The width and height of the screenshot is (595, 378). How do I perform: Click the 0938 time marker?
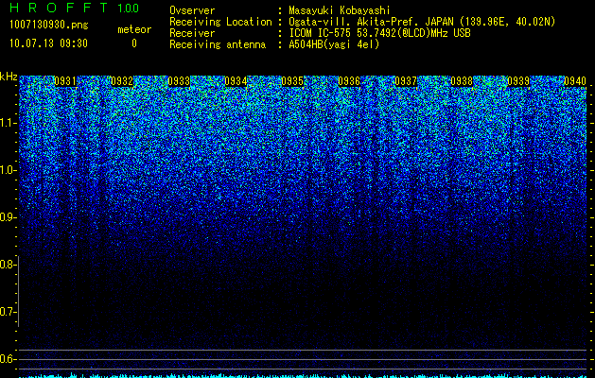tap(462, 81)
